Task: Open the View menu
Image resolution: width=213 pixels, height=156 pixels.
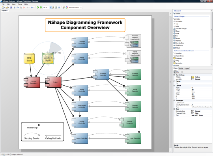Action: (x=14, y=4)
